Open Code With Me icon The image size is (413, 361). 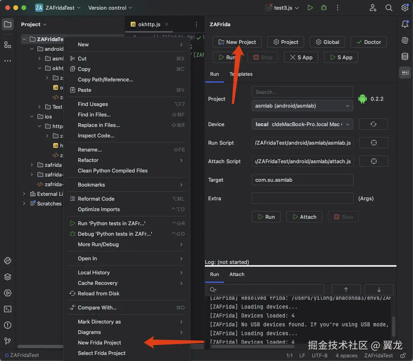[373, 8]
